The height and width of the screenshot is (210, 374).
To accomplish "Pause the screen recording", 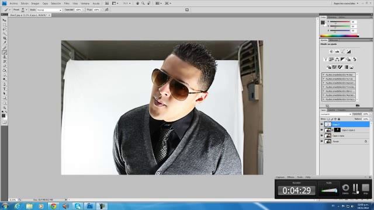I will tap(355, 188).
